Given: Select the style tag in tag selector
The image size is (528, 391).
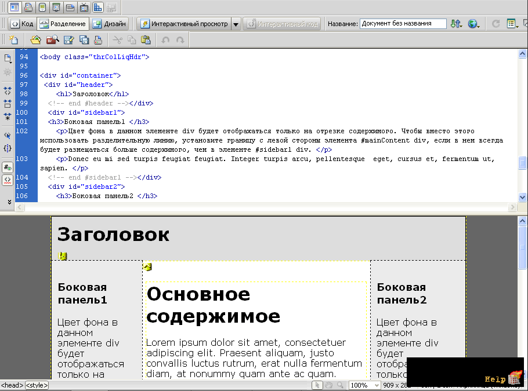Looking at the screenshot, I should coord(37,385).
